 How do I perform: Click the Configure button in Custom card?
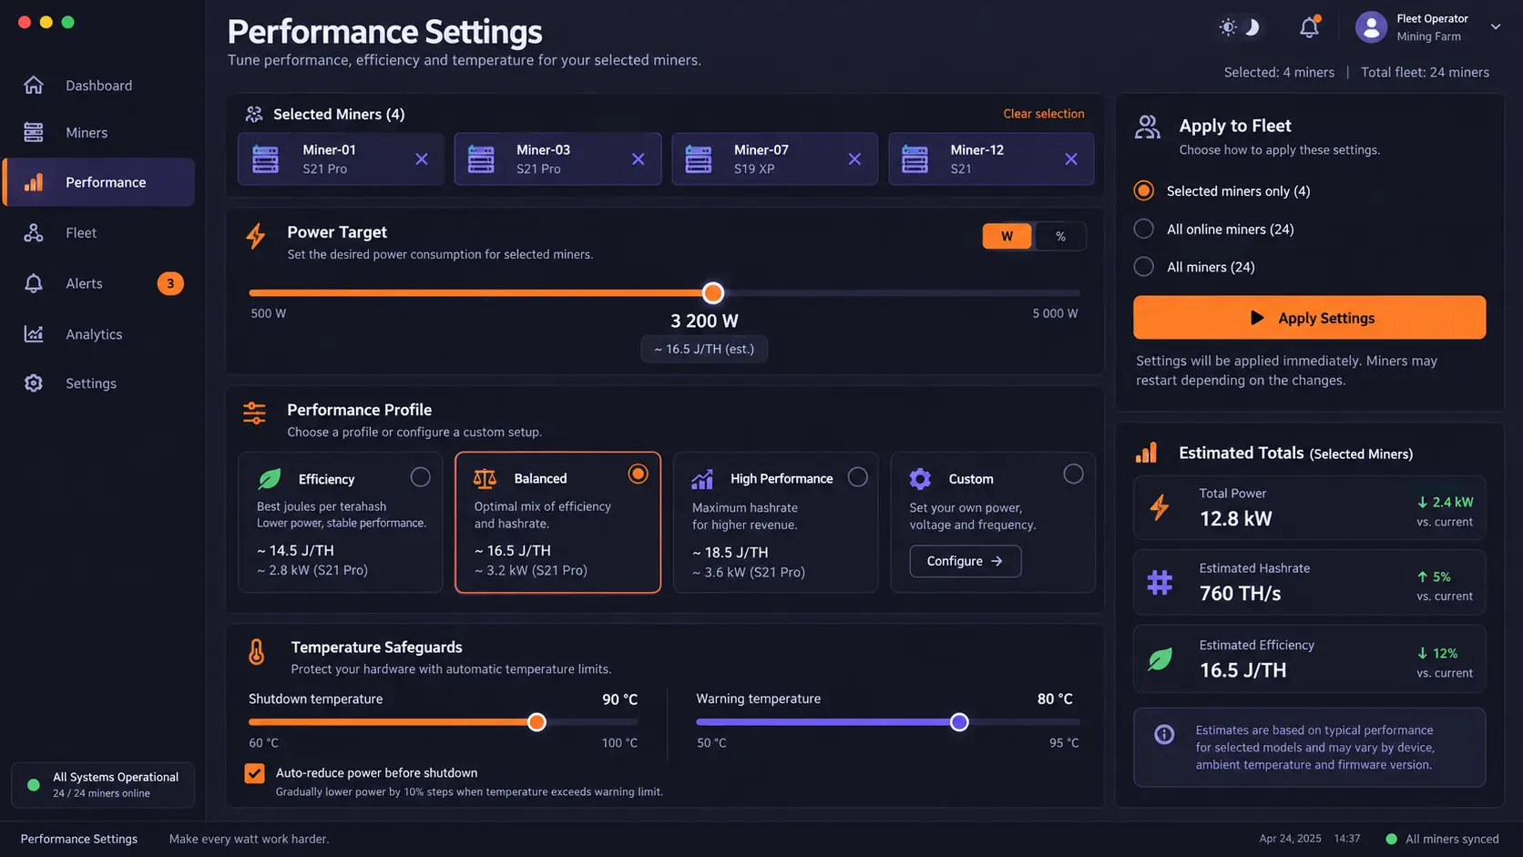tap(965, 561)
